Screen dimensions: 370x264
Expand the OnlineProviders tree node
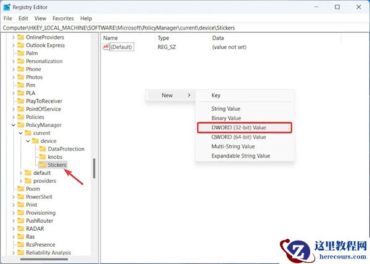tap(13, 37)
